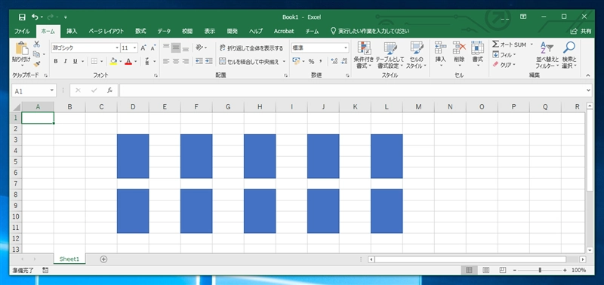Click Format cells (書式) icon
604x285 pixels.
point(478,47)
